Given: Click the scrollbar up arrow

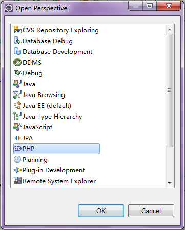Looking at the screenshot, I should click(170, 29).
